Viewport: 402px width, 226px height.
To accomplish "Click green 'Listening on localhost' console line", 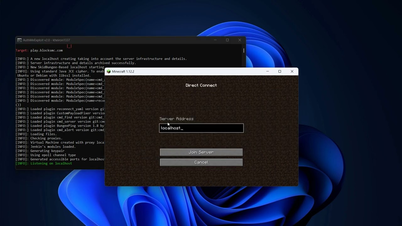I will (x=44, y=164).
